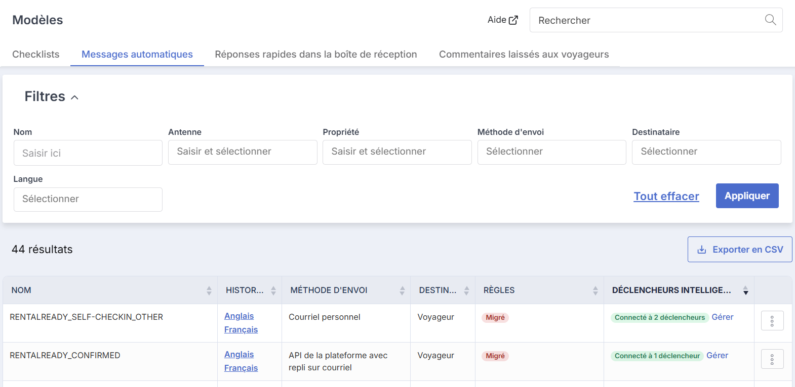
Task: Open Commentaires laissés aux voyageurs tab
Action: 524,54
